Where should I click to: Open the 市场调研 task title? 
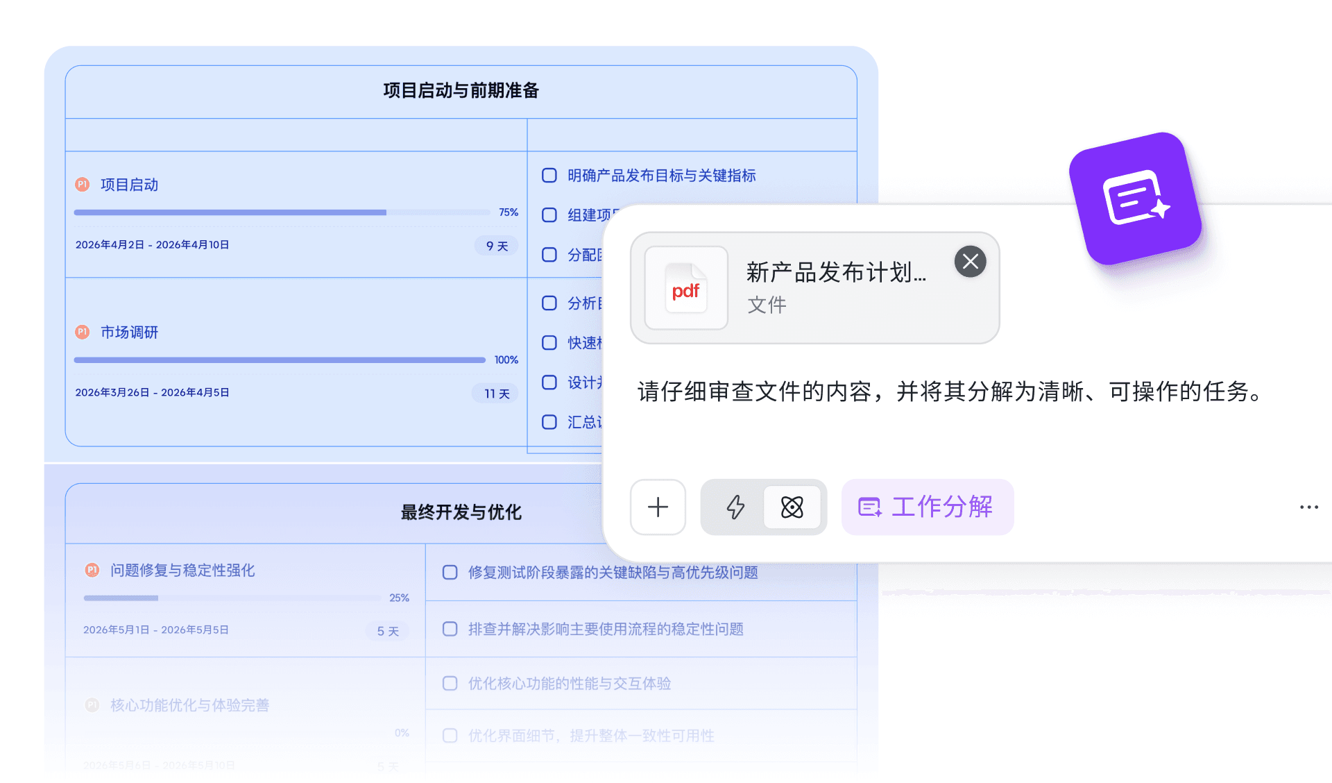(x=130, y=332)
